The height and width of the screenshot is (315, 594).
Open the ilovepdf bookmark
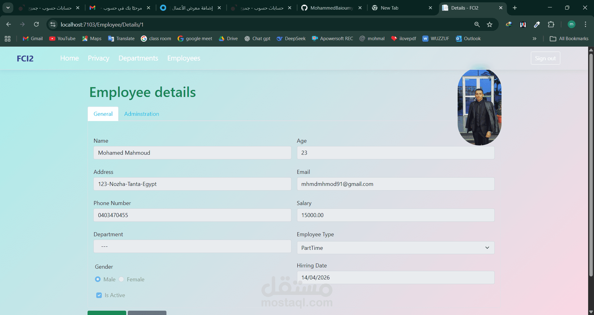[404, 39]
